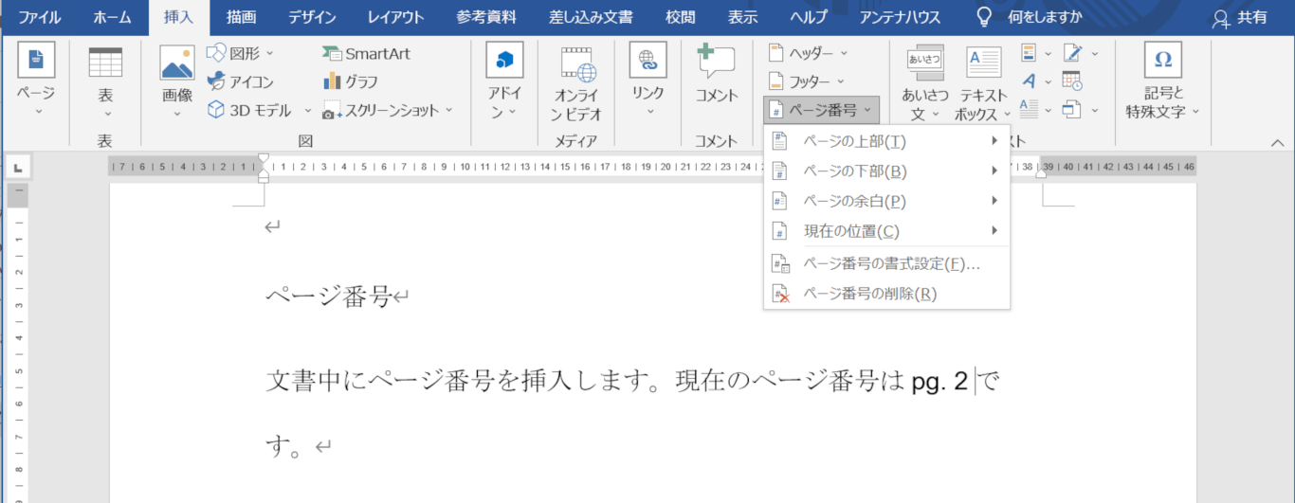
Task: Open the 差し込み文書 tab
Action: 591,17
